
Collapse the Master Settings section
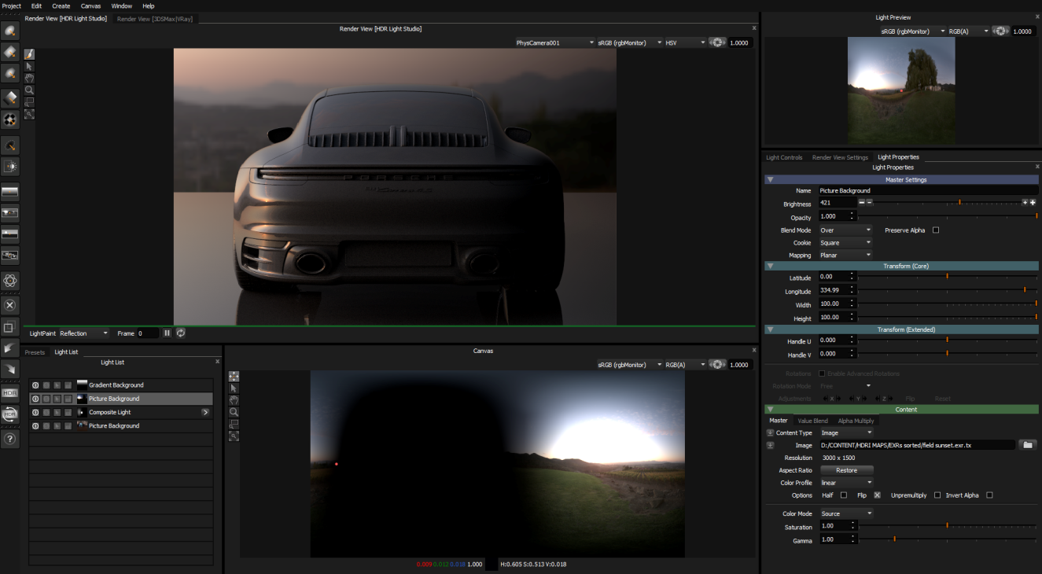770,180
